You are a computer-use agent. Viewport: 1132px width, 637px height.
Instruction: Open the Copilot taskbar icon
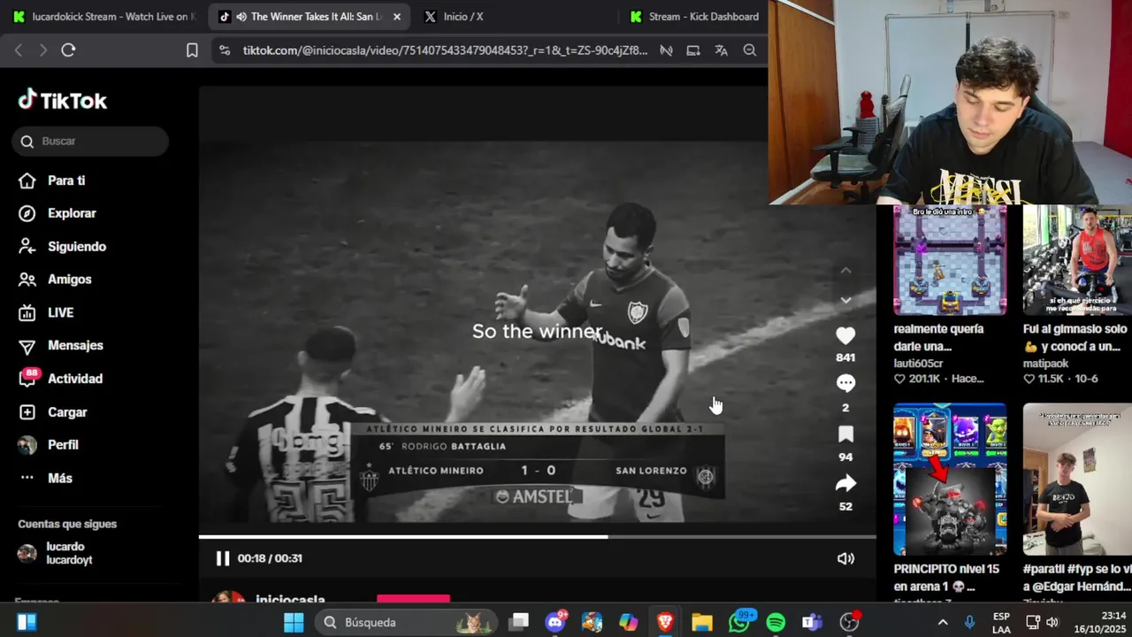[629, 623]
